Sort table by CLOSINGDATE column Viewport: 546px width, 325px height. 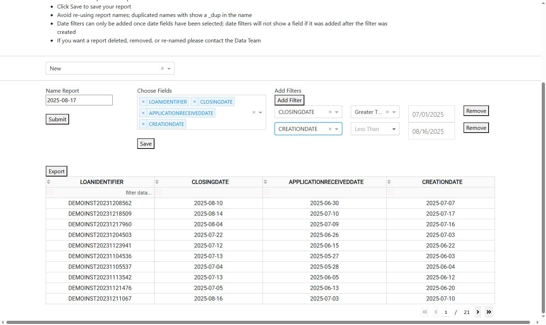[157, 182]
